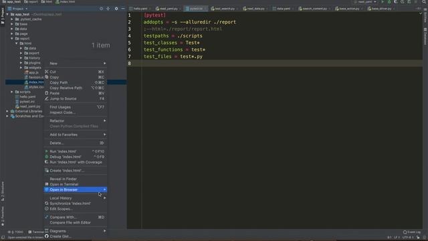This screenshot has width=428, height=241.
Task: Click the green Run button in top toolbar
Action: coord(383,2)
